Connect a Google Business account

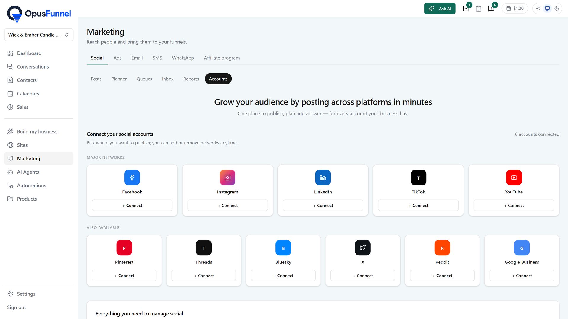click(522, 276)
